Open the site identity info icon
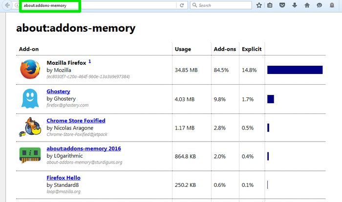 point(16,5)
